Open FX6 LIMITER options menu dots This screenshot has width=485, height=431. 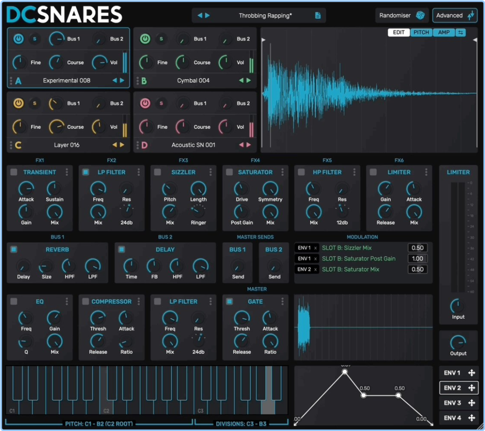[x=426, y=172]
